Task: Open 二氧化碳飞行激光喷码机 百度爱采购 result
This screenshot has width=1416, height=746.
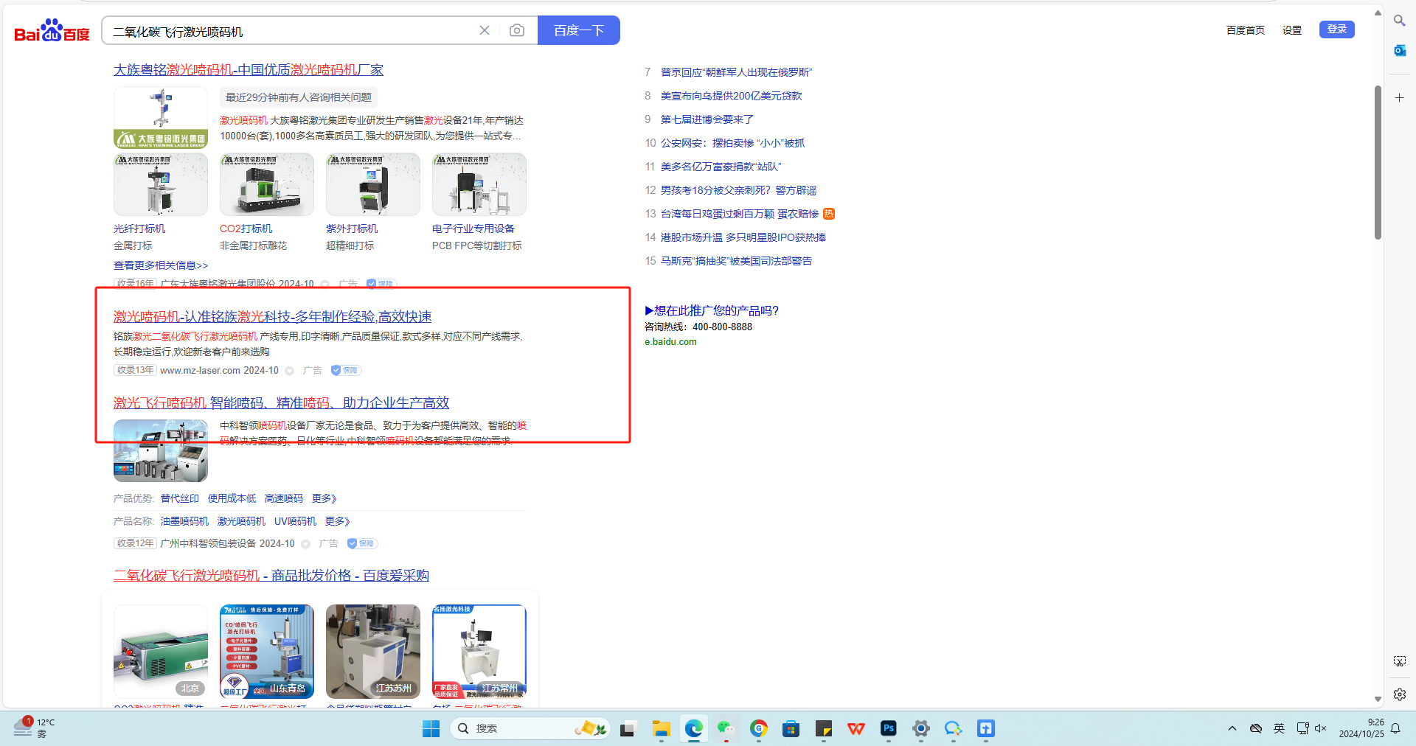Action: pos(271,576)
